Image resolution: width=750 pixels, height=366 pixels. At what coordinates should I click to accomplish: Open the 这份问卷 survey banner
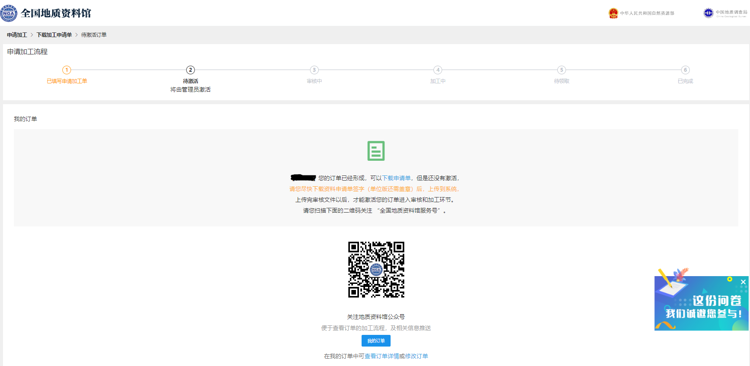pyautogui.click(x=701, y=304)
